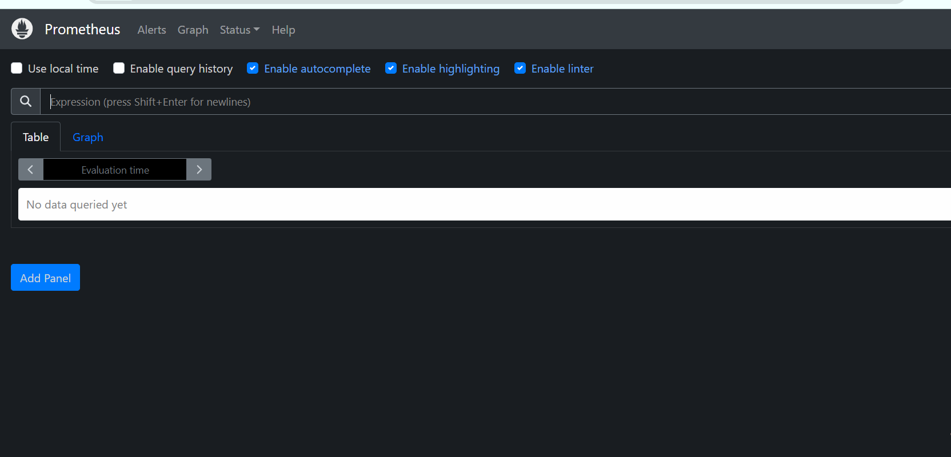Expand the Status dropdown menu
951x457 pixels.
(239, 30)
